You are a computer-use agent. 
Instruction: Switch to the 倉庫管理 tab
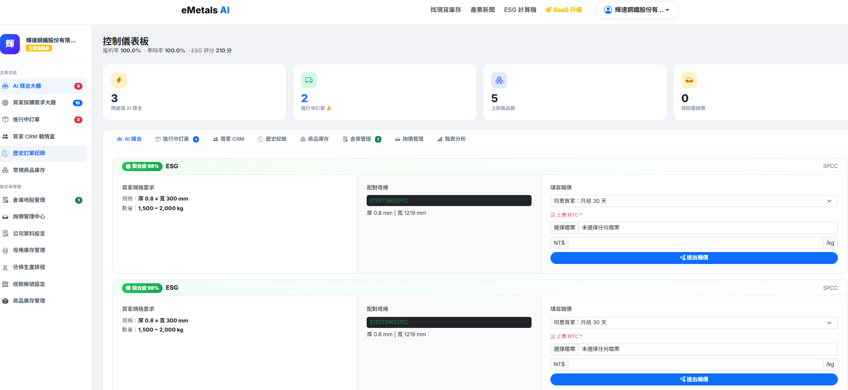pos(362,139)
